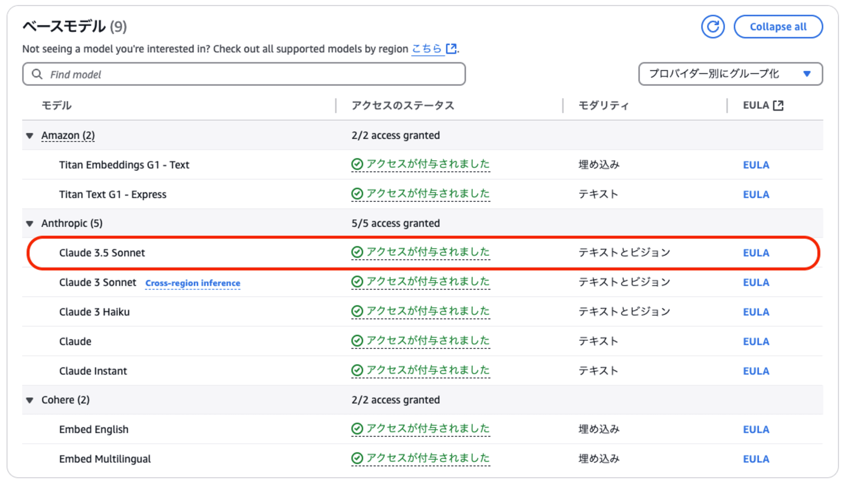The image size is (844, 484).
Task: Collapse the Anthropic (5) group
Action: pyautogui.click(x=30, y=223)
